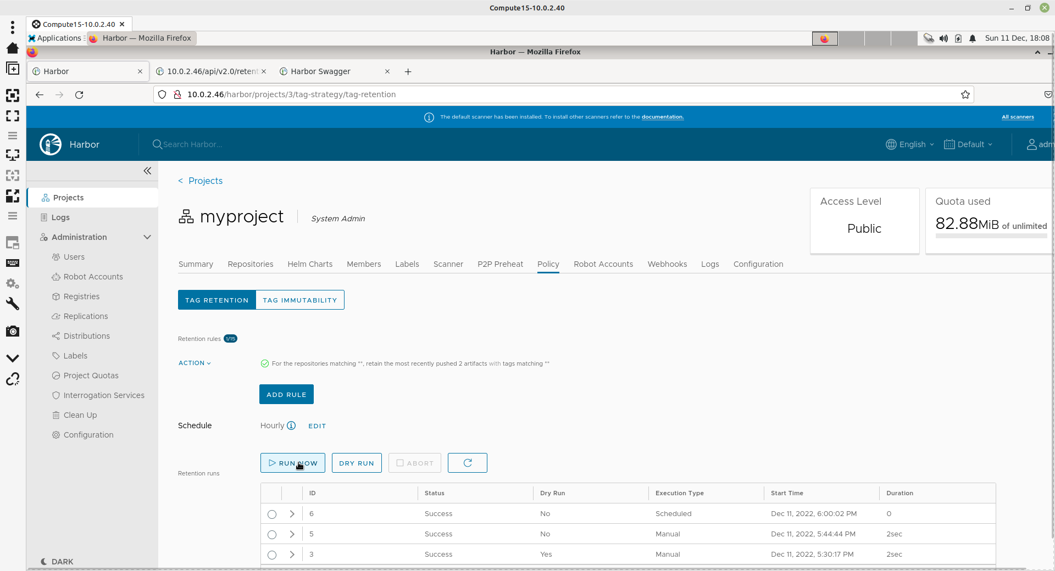Screen dimensions: 1055x571
Task: Select radio button for retention run 3
Action: pos(272,555)
